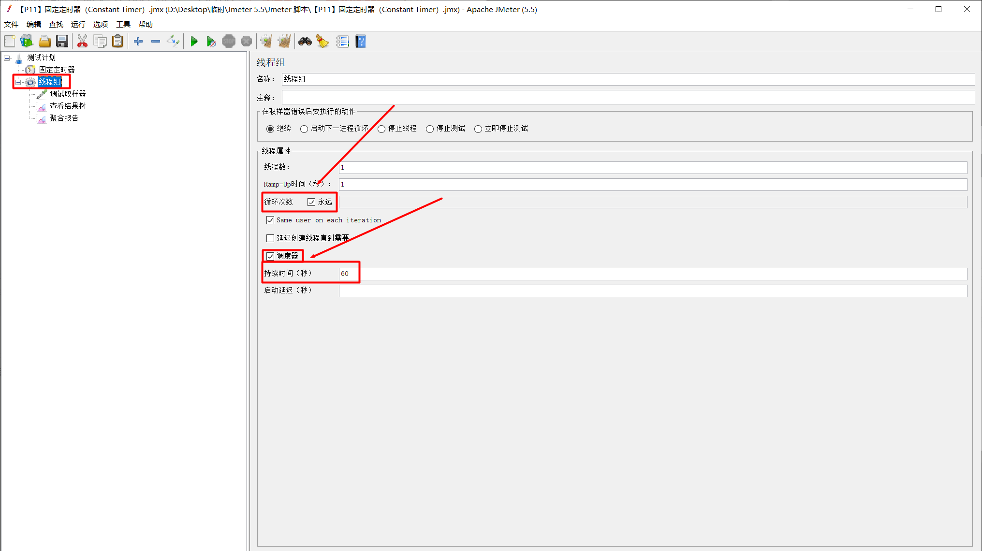Image resolution: width=982 pixels, height=551 pixels.
Task: Click the Toggle enable/disable icon
Action: [x=173, y=42]
